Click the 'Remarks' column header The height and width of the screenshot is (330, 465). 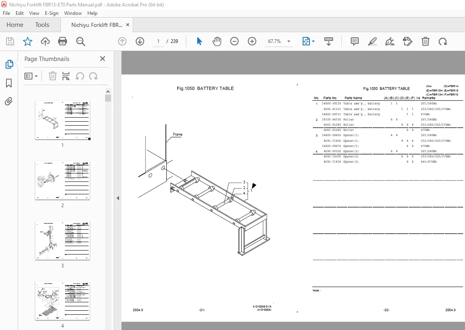pos(429,98)
